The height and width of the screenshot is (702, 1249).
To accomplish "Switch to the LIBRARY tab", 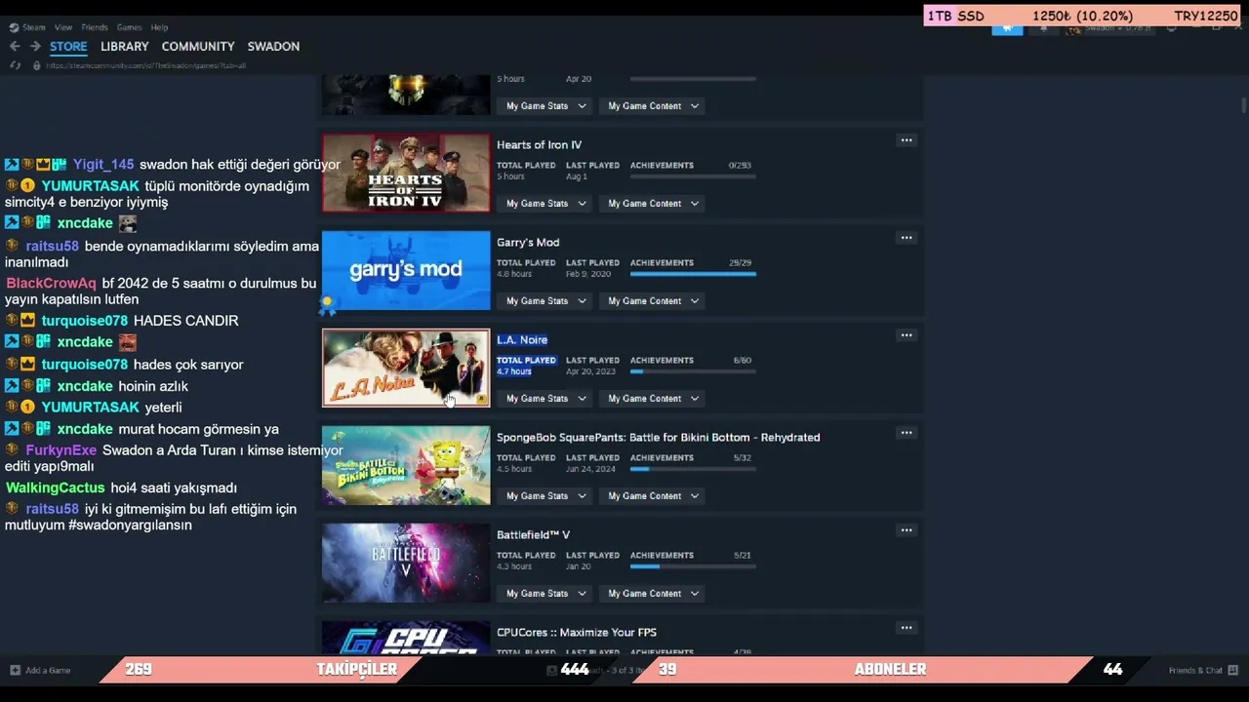I will click(x=125, y=47).
